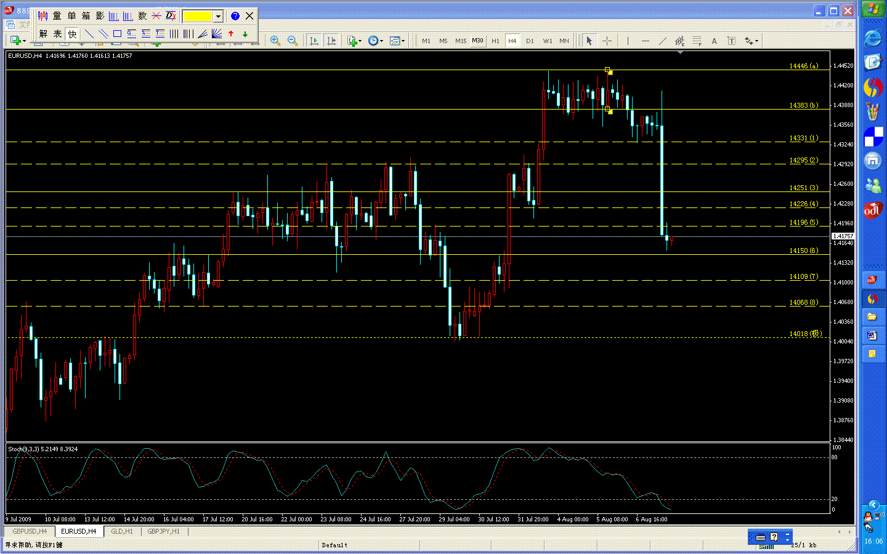Zoom in on the chart
887x554 pixels.
pyautogui.click(x=275, y=41)
